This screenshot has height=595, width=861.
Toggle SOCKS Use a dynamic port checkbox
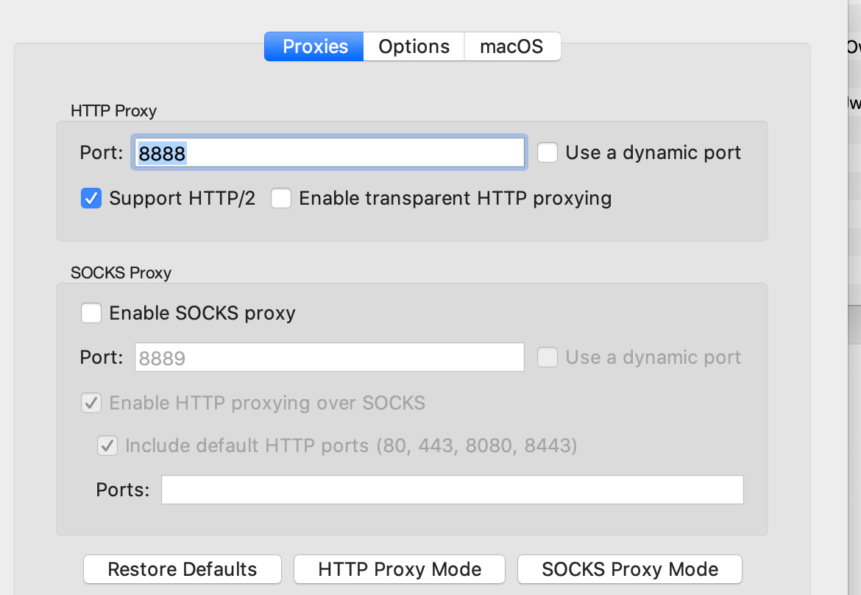click(x=547, y=358)
